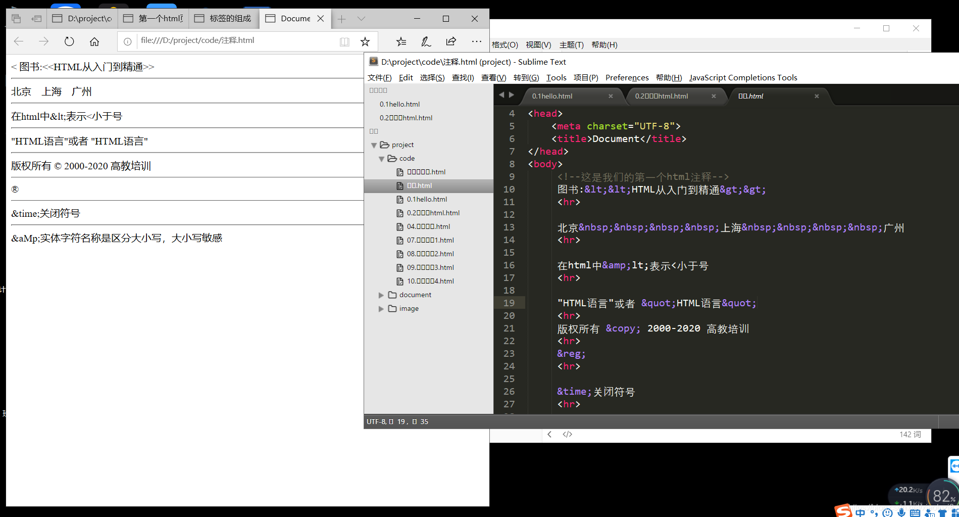The height and width of the screenshot is (517, 959).
Task: Open Sublime Text Tools menu
Action: 556,77
